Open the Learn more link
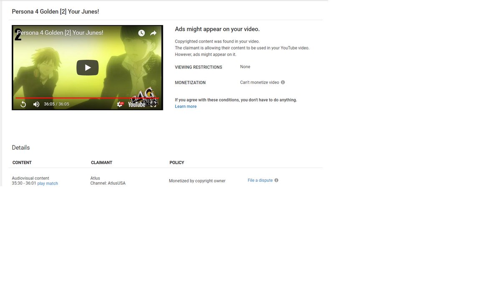 point(186,107)
